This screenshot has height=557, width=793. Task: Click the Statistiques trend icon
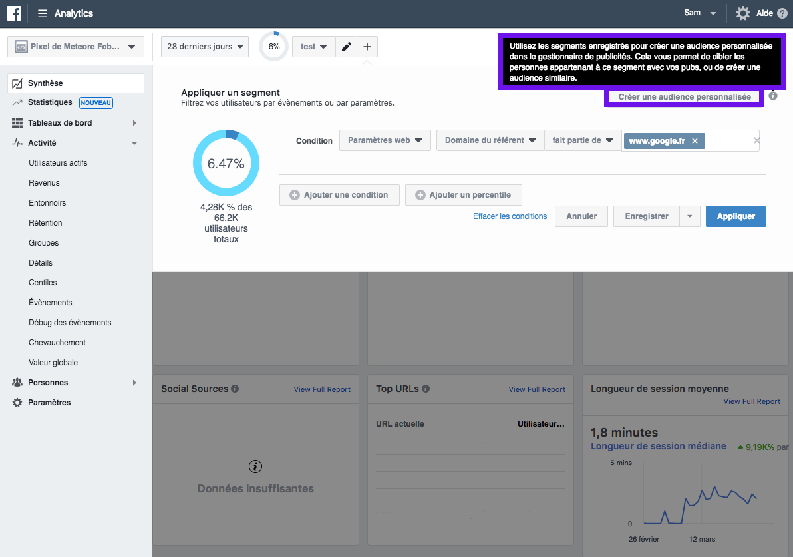pyautogui.click(x=17, y=102)
